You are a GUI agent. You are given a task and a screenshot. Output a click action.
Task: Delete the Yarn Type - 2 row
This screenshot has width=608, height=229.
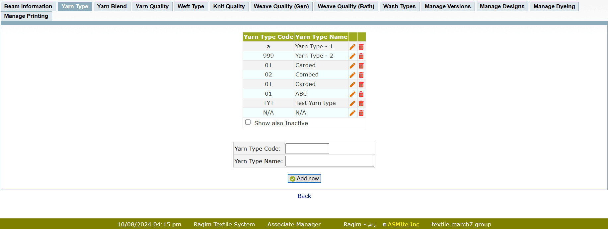click(361, 56)
